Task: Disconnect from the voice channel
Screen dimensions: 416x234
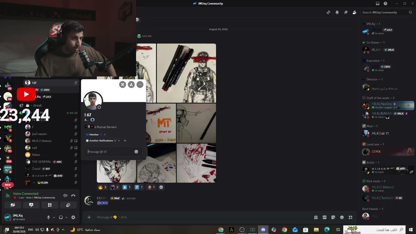Action: 73,195
